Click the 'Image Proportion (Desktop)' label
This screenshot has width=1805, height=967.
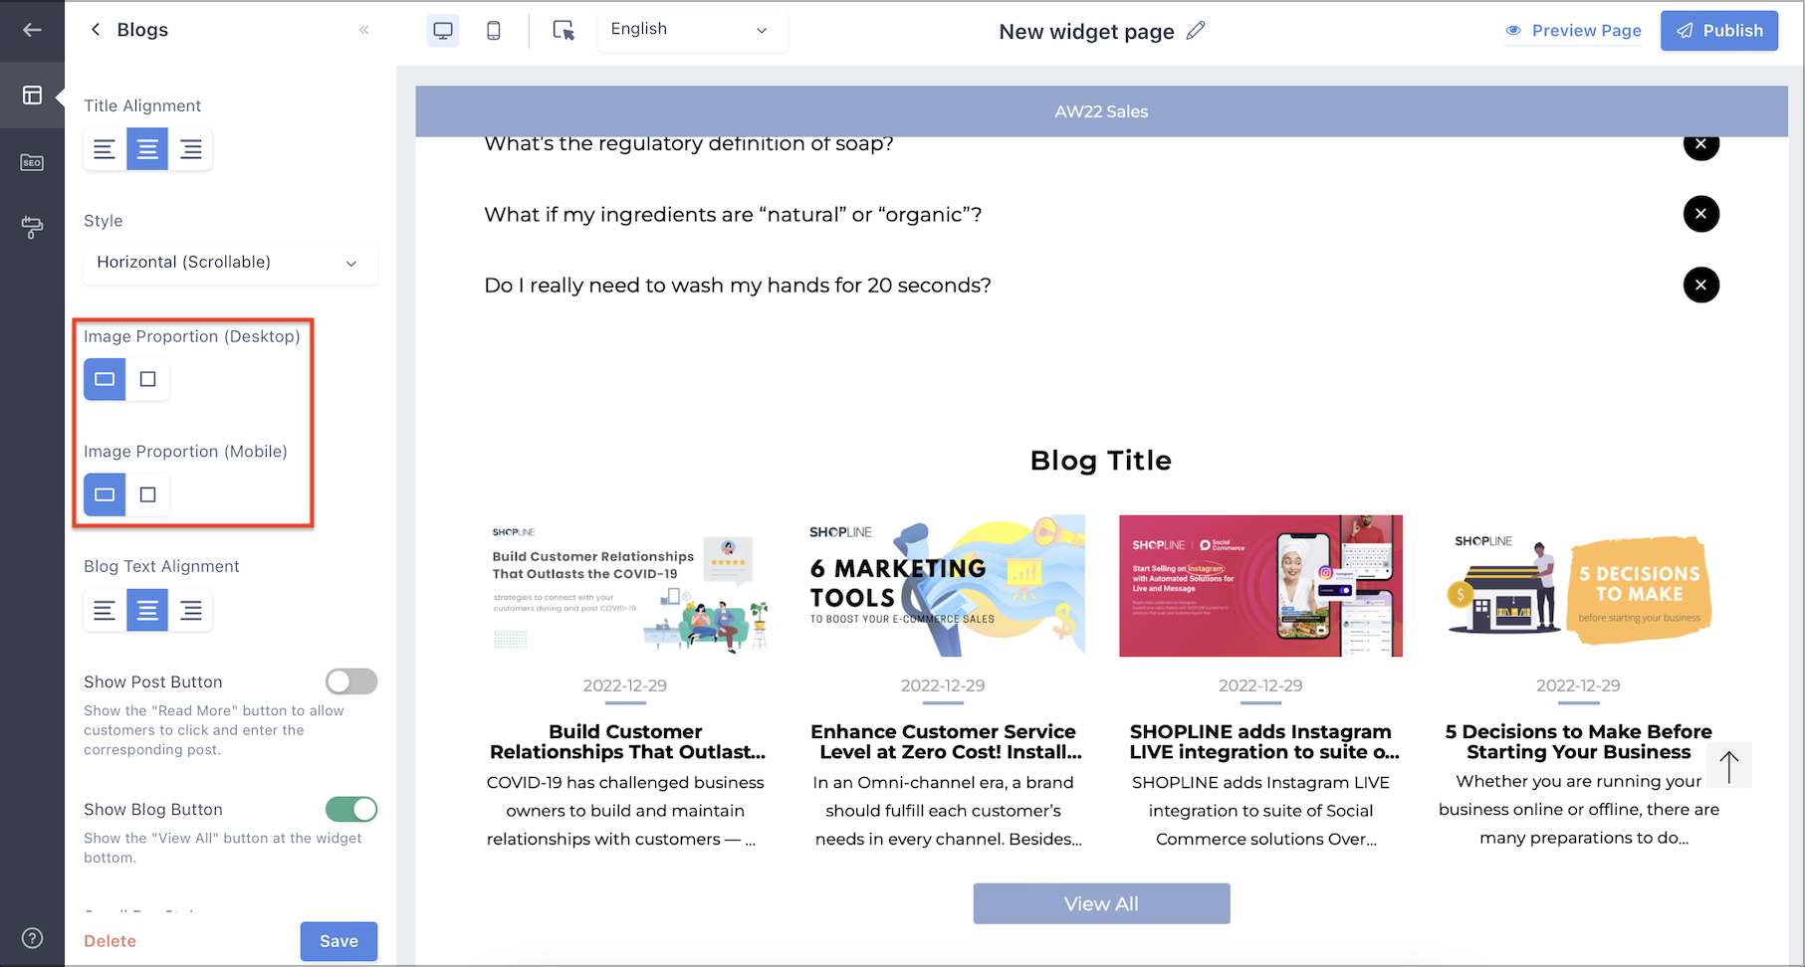point(192,336)
